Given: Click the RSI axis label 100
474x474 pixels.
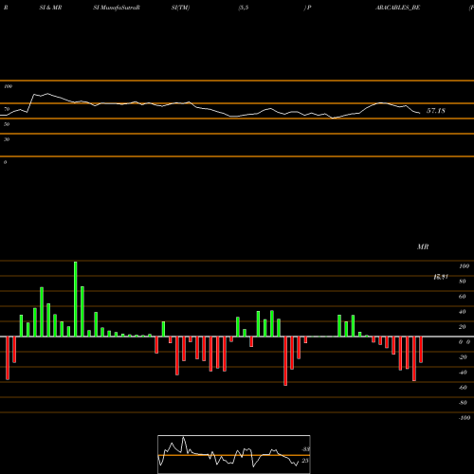Looking at the screenshot, I should point(8,86).
